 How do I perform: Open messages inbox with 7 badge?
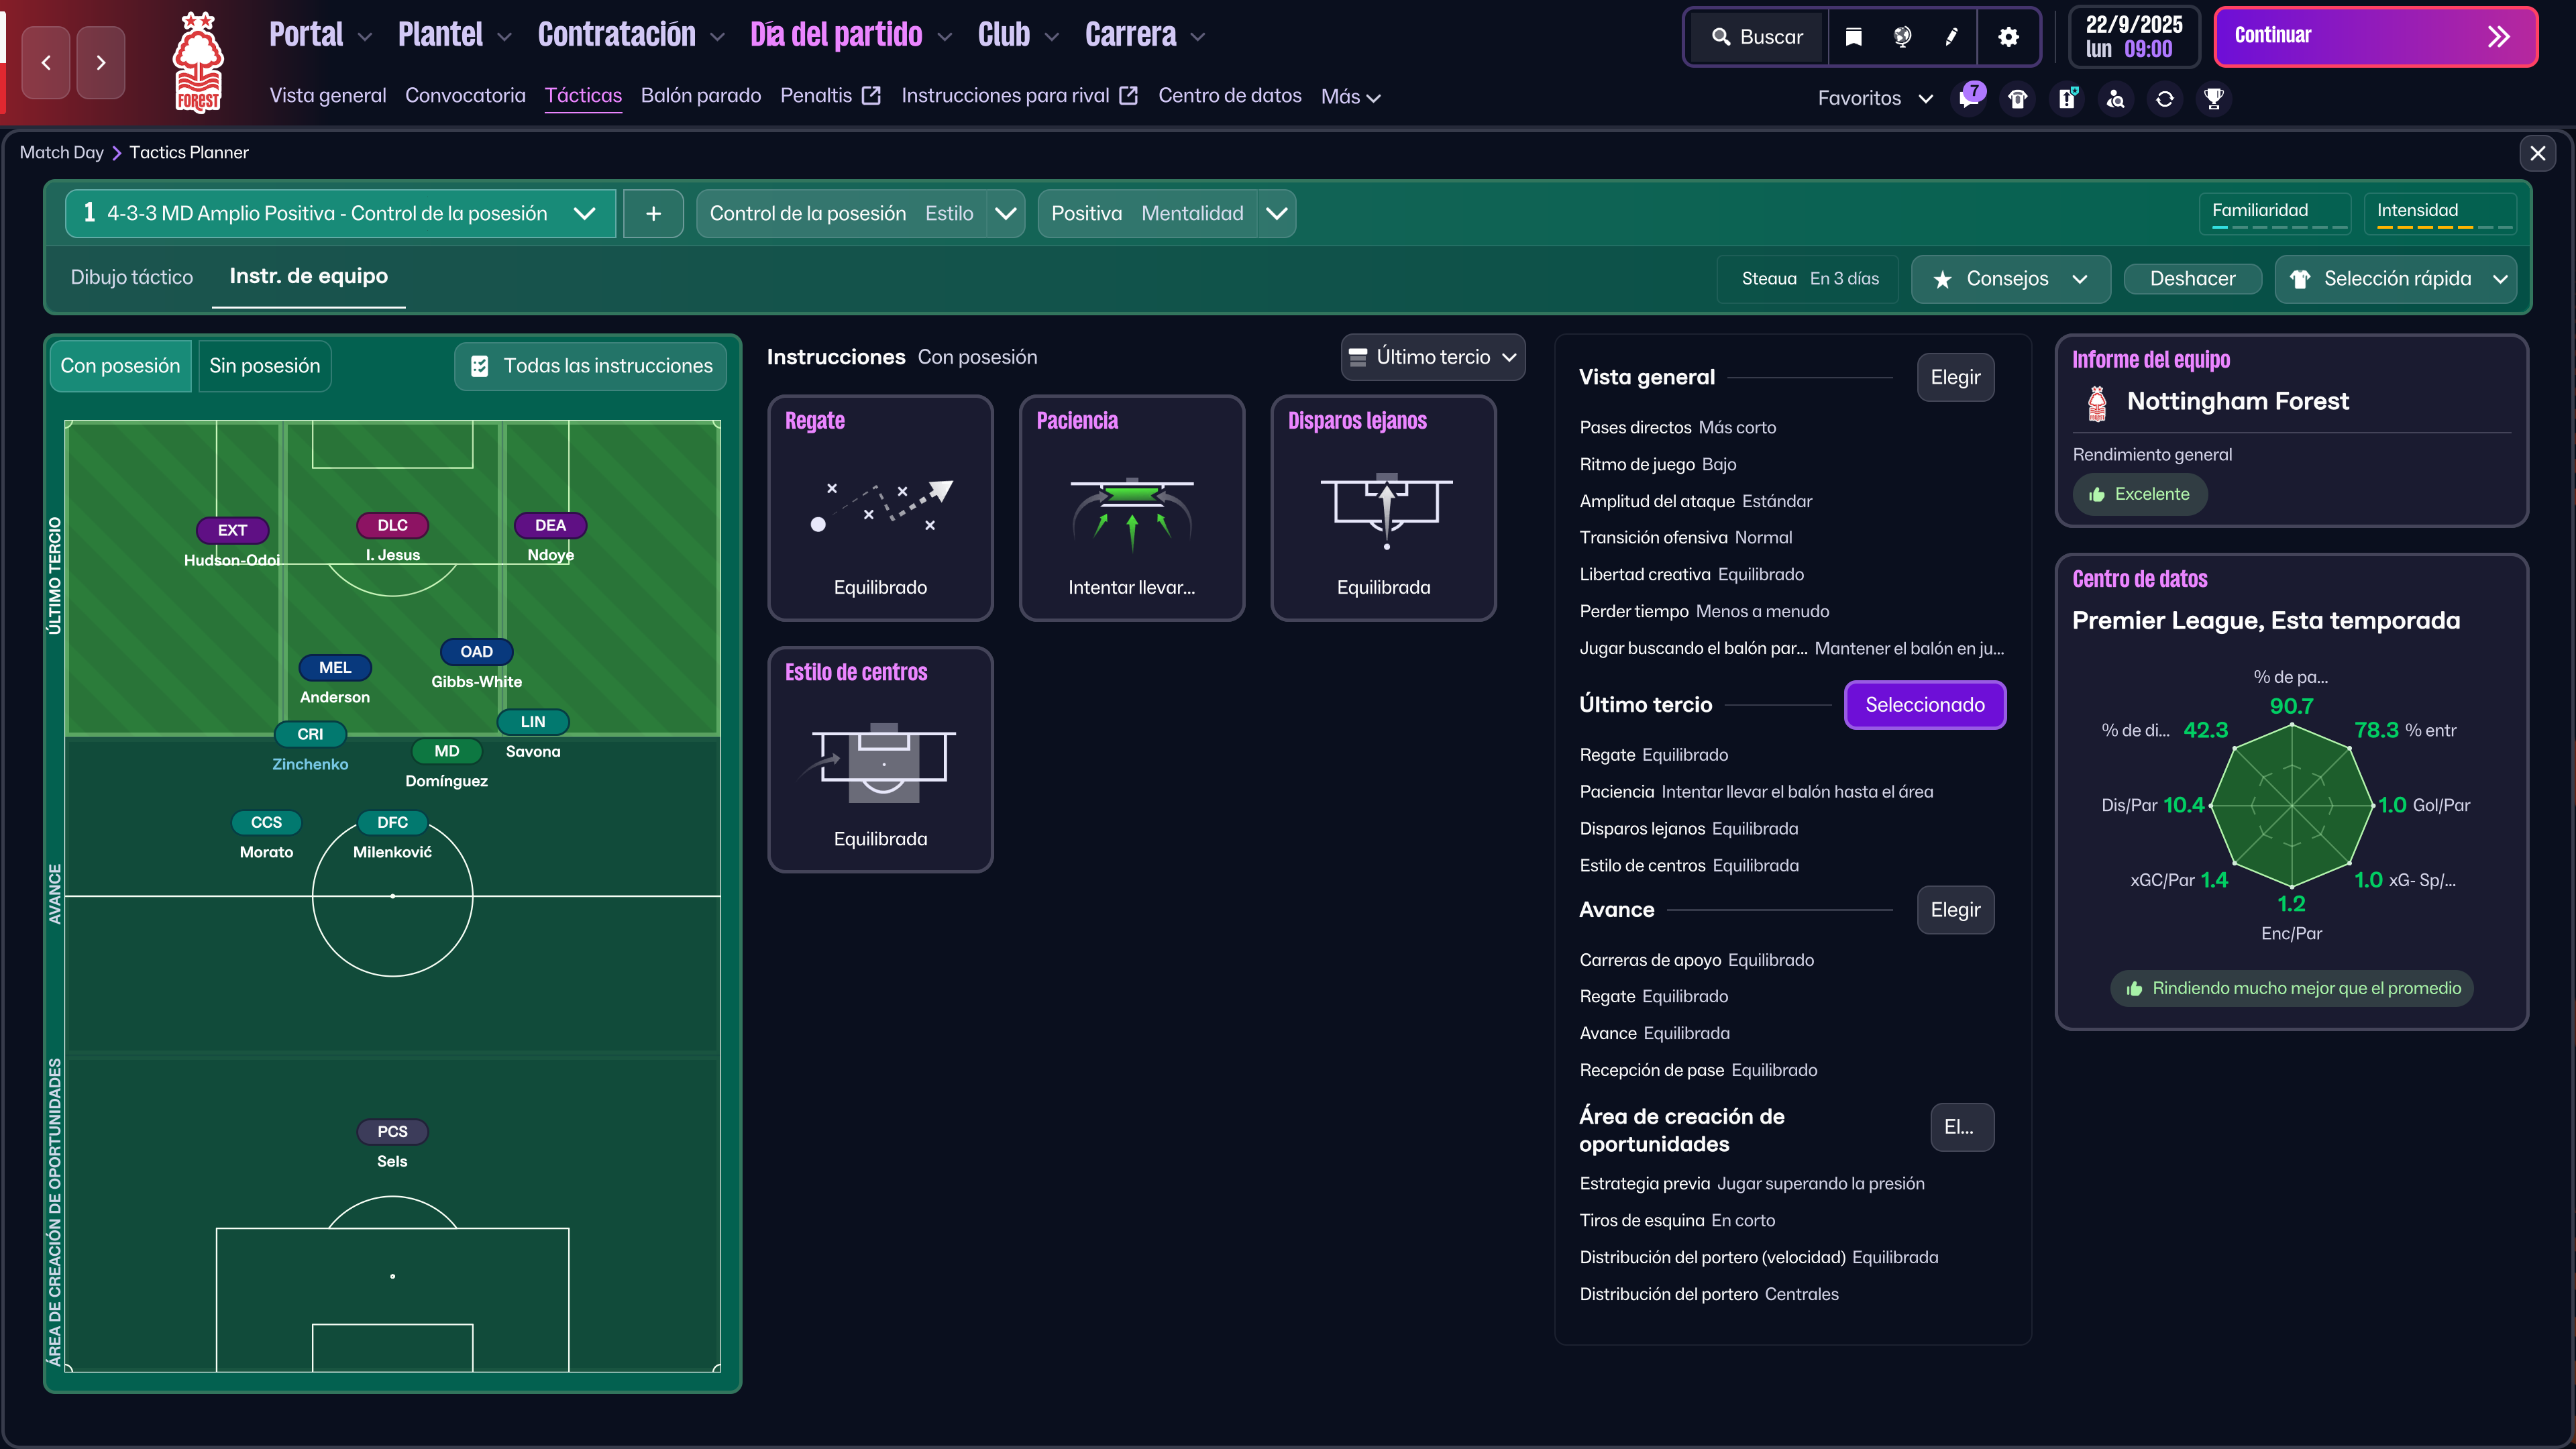coord(1969,98)
